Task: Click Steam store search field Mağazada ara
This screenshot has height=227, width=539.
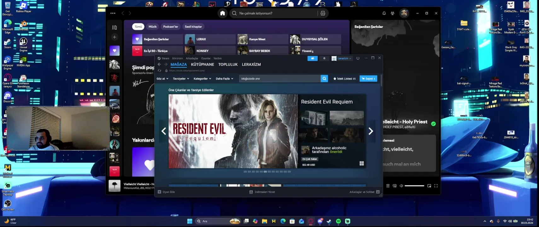Action: pyautogui.click(x=280, y=79)
